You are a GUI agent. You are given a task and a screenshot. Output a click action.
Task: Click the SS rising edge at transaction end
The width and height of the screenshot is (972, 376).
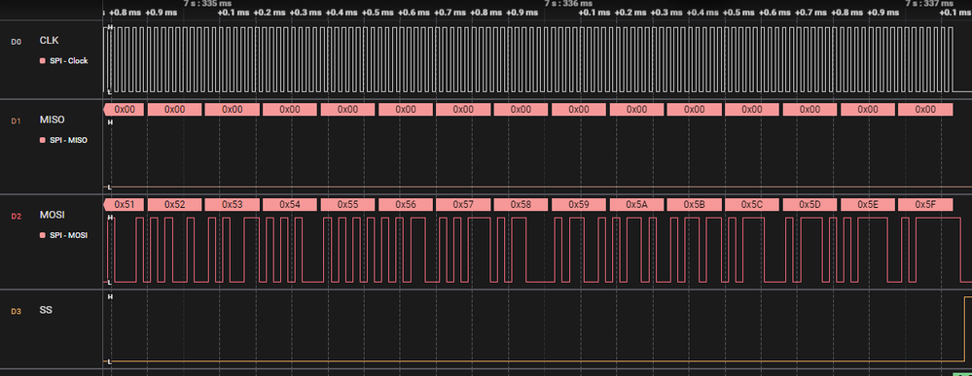[x=965, y=329]
